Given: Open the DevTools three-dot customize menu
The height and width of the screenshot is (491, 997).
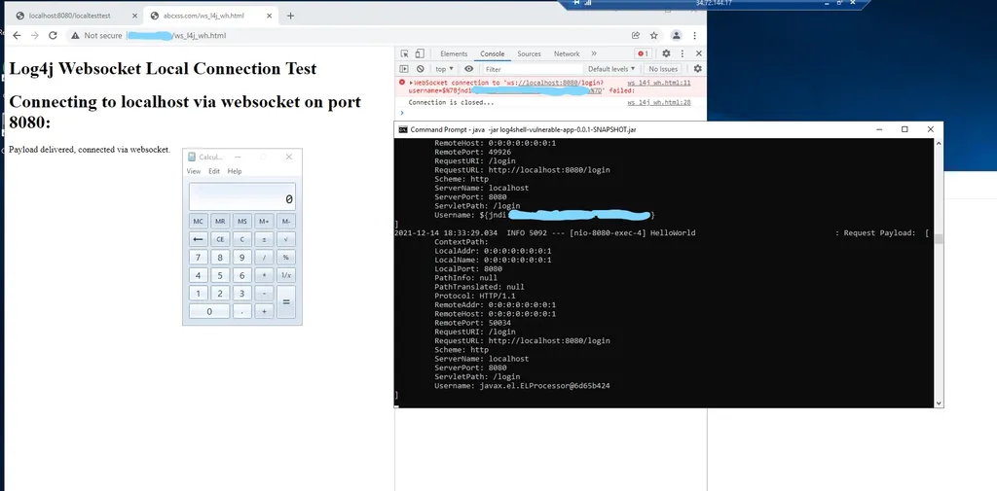Looking at the screenshot, I should [x=683, y=54].
